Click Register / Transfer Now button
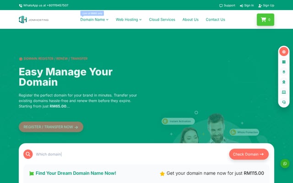The height and width of the screenshot is (183, 293). [51, 127]
